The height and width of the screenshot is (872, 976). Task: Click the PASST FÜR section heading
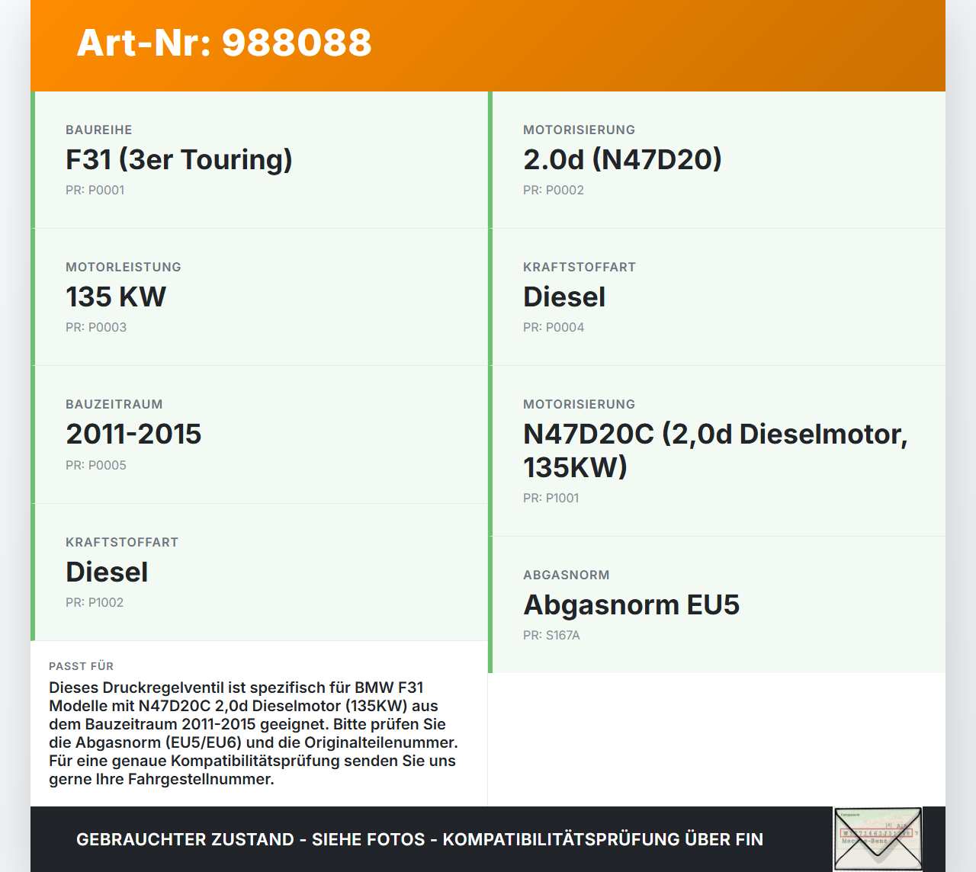pos(81,666)
